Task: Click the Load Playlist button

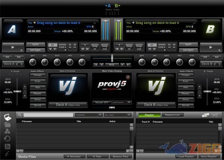Action: pyautogui.click(x=186, y=156)
